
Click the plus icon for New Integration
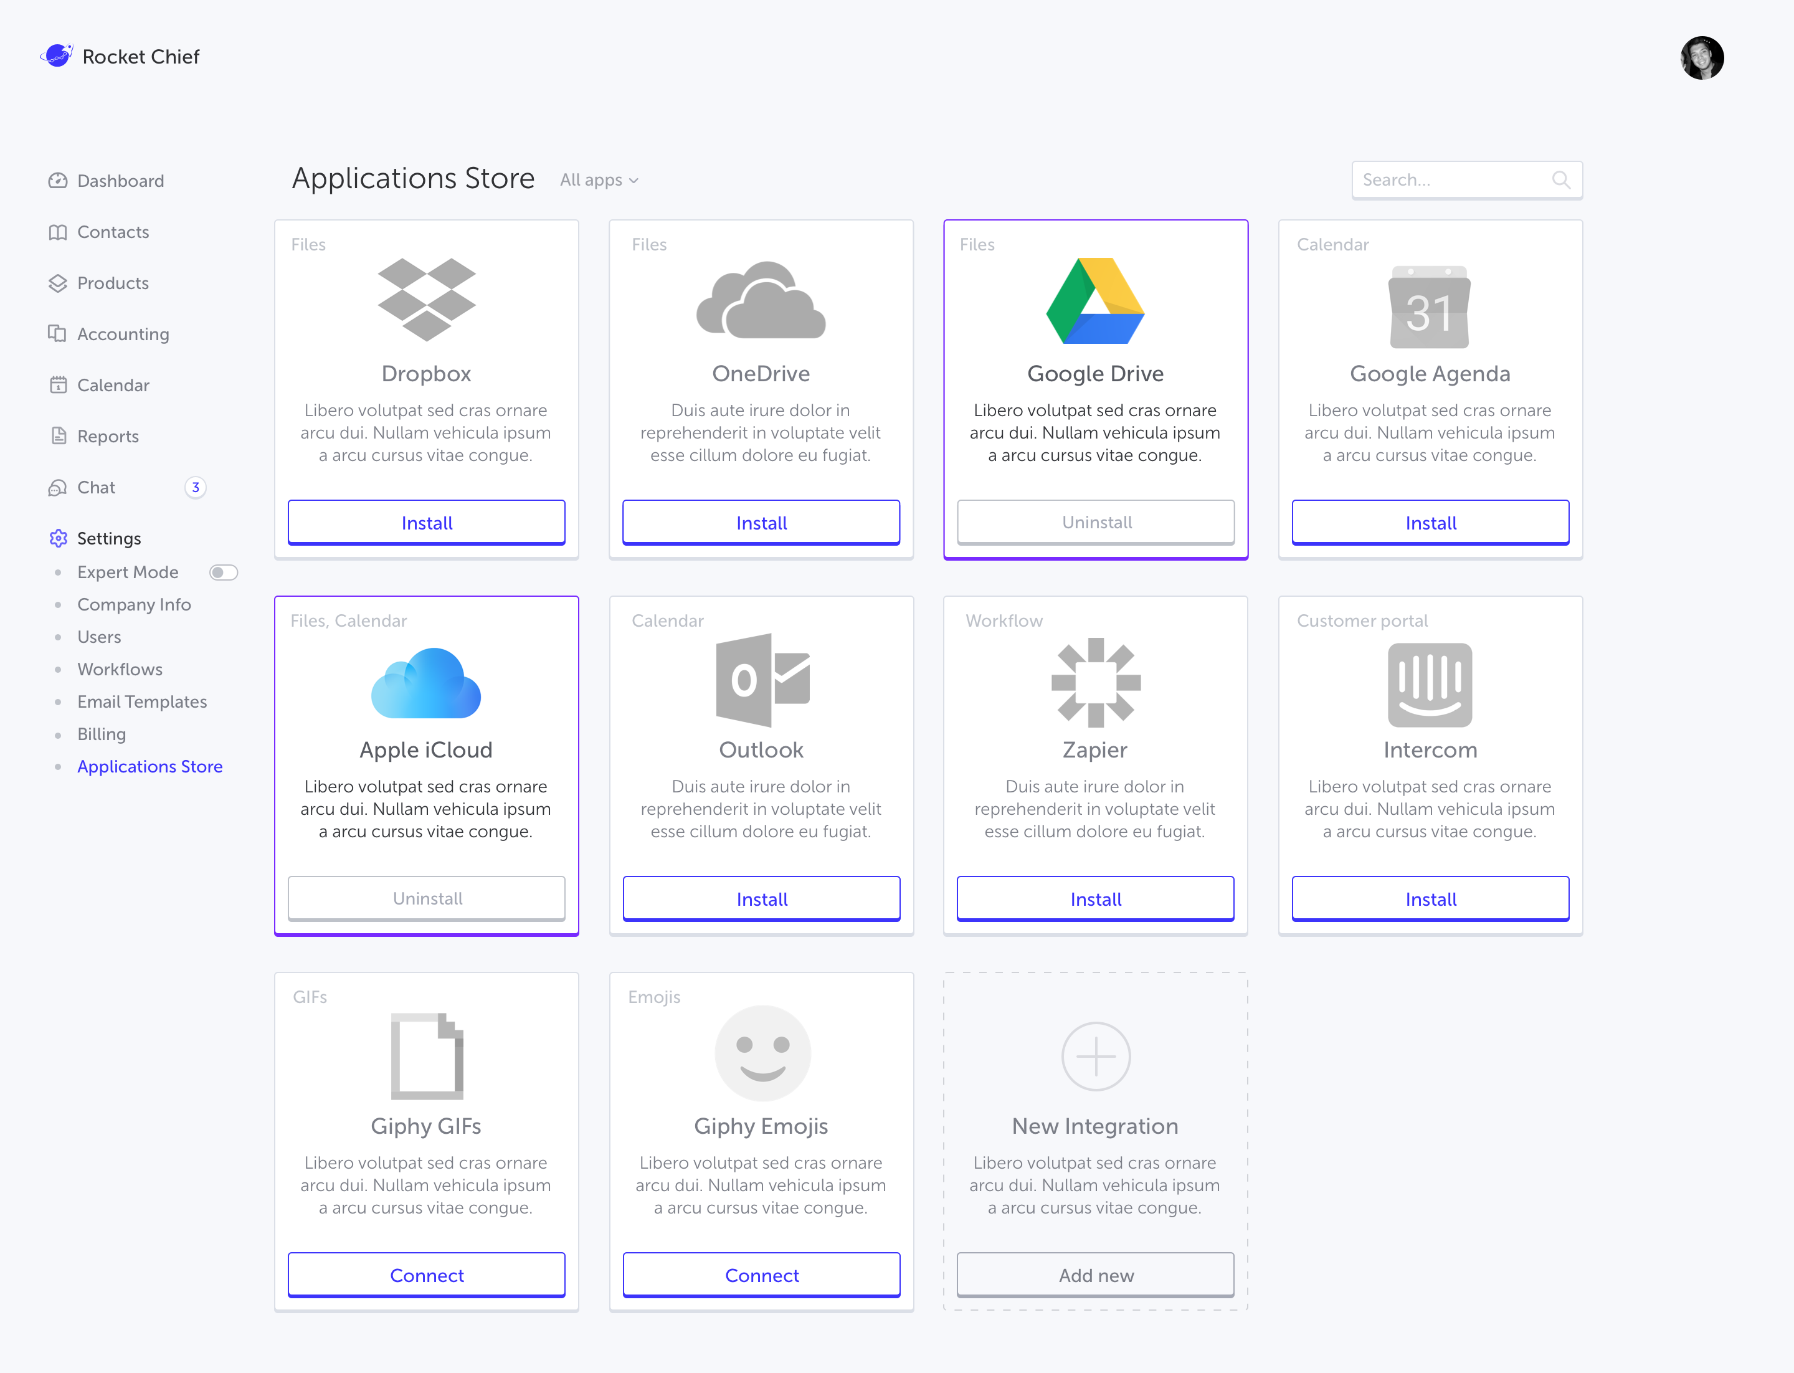(1095, 1056)
